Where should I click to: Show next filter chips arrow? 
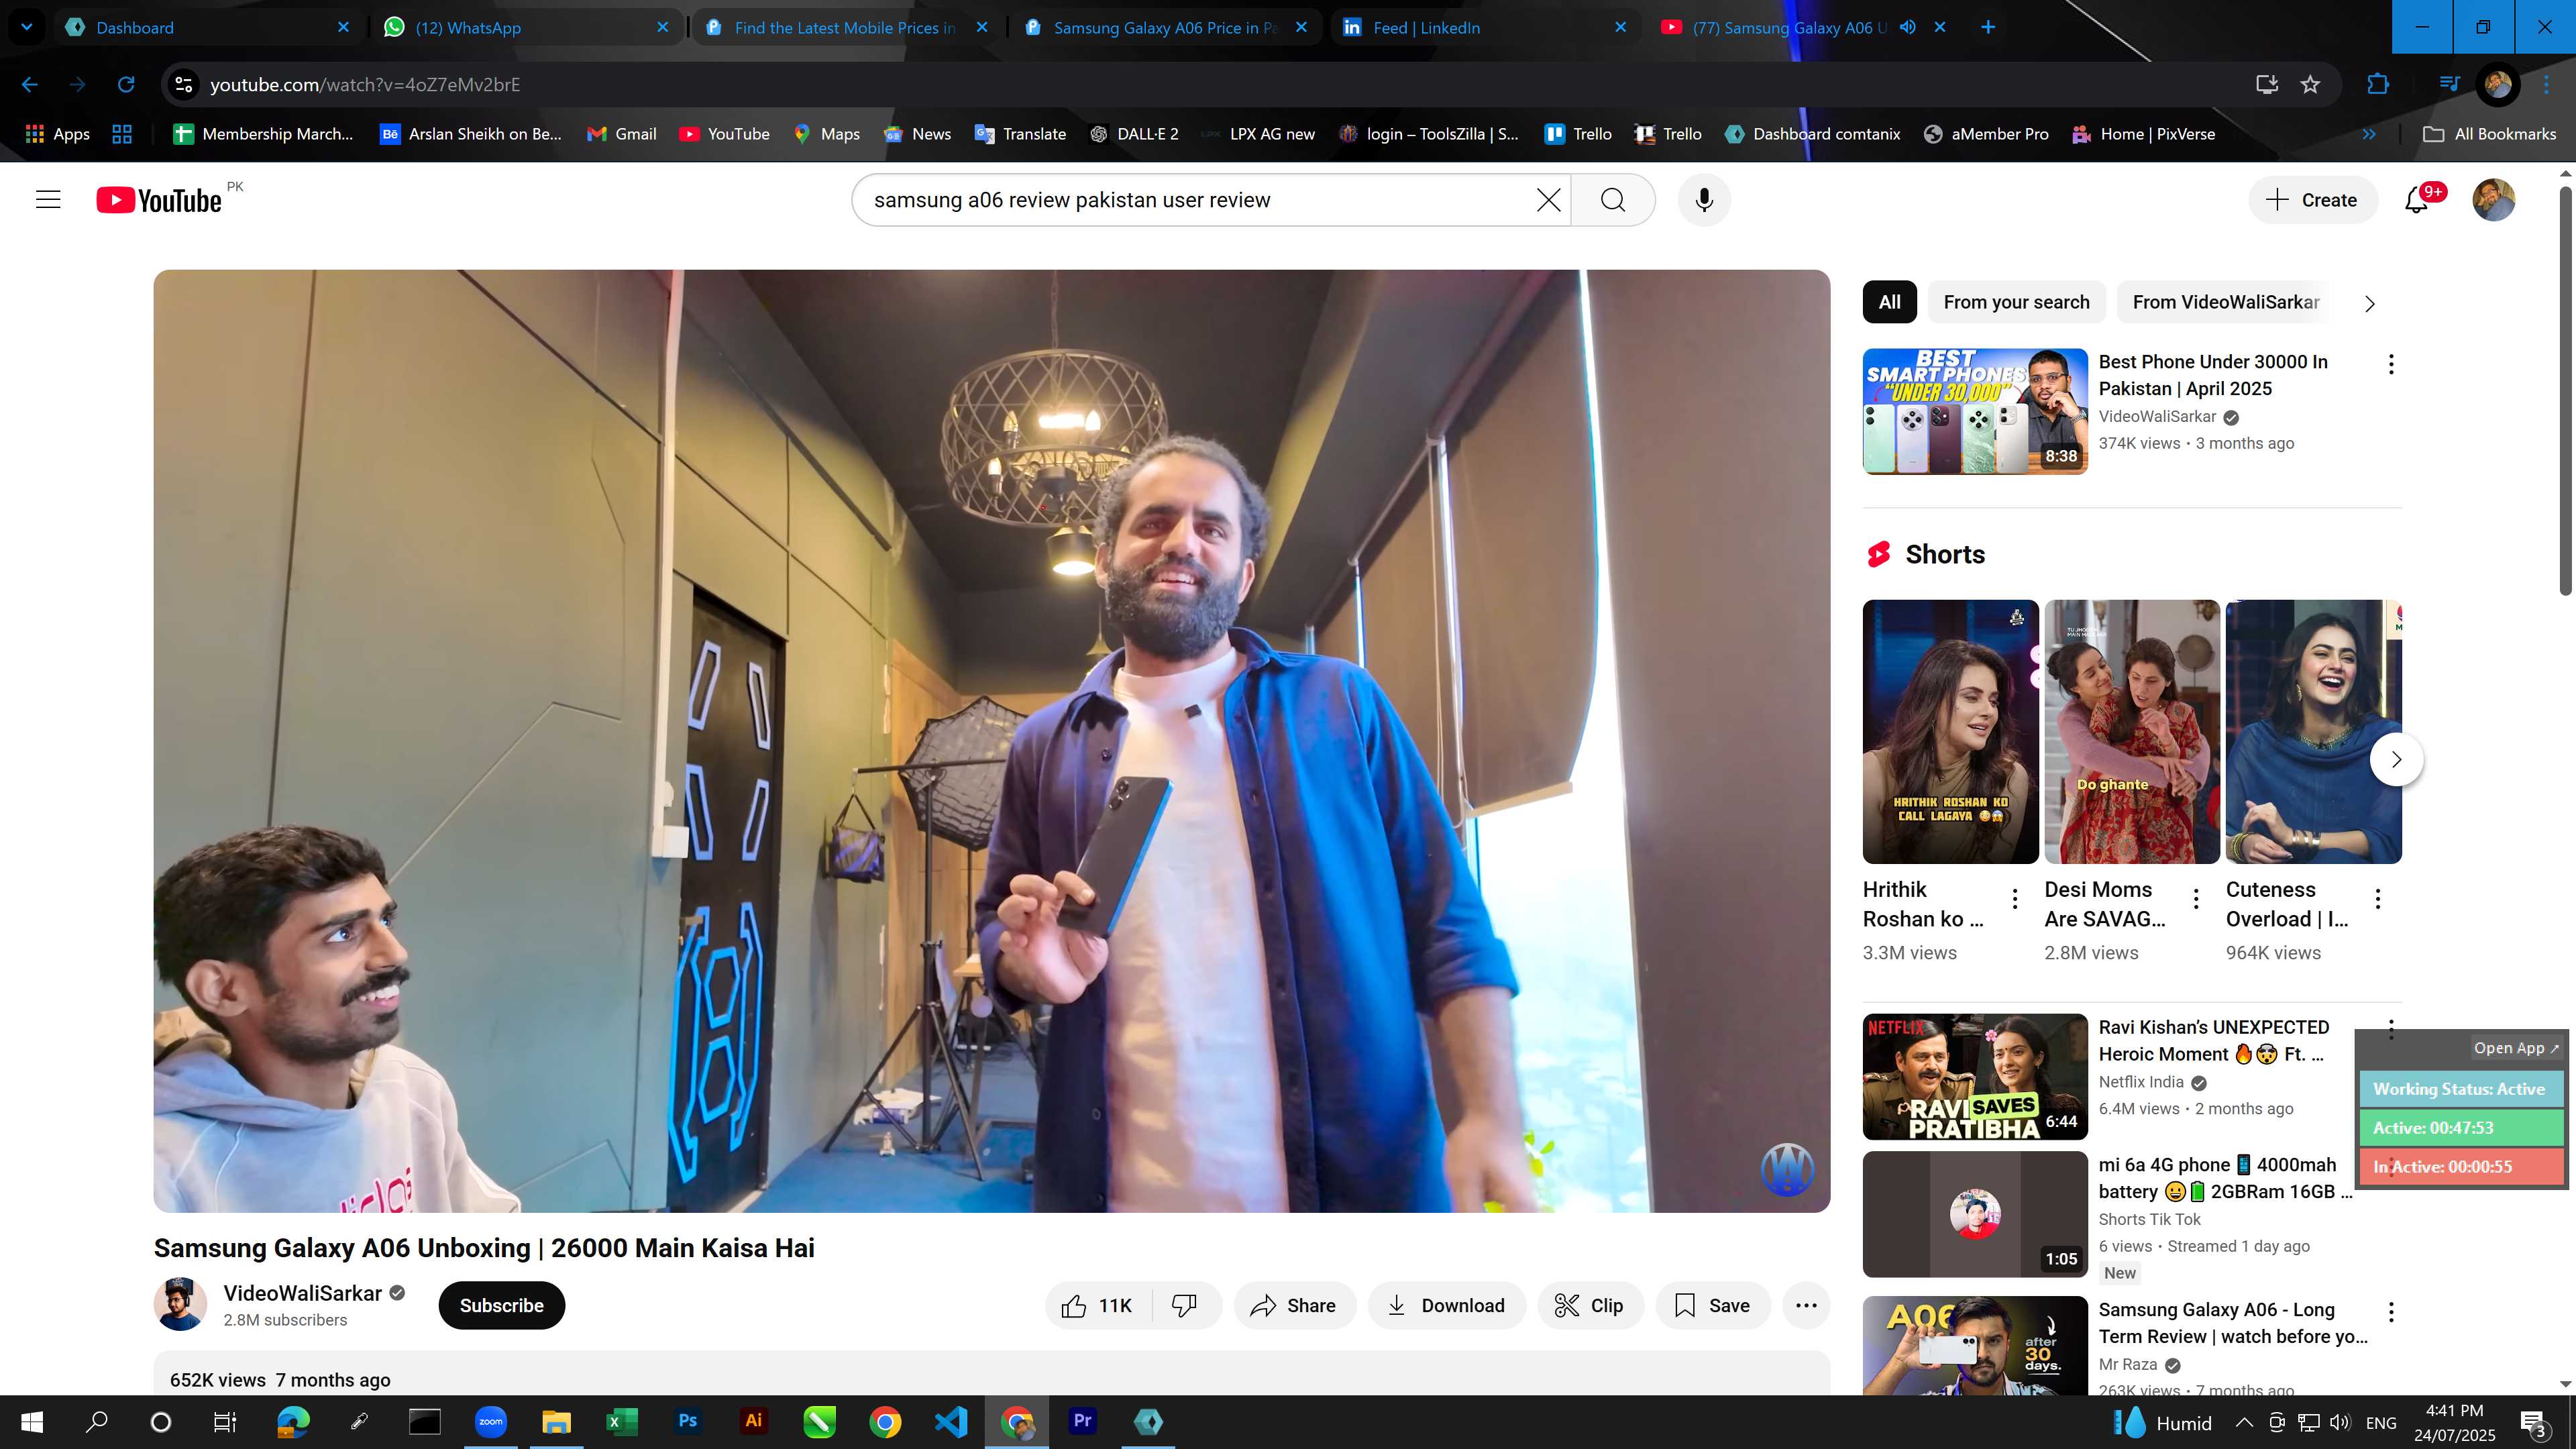pyautogui.click(x=2369, y=303)
